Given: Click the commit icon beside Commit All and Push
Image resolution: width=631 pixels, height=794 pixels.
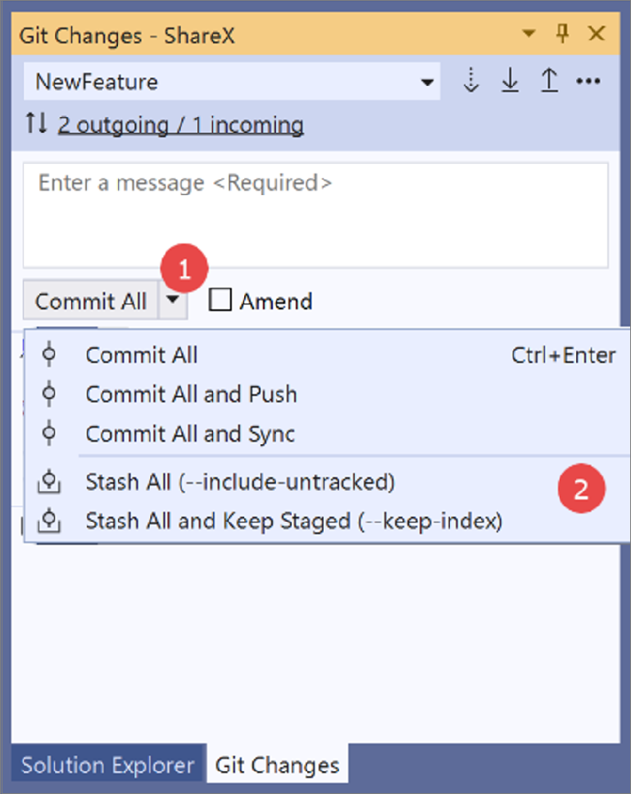Looking at the screenshot, I should click(49, 393).
